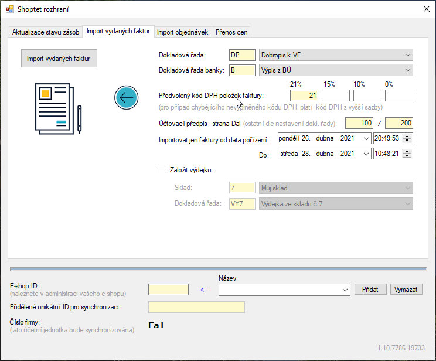The height and width of the screenshot is (361, 436).
Task: Click the 'VY7' series field
Action: pyautogui.click(x=242, y=203)
